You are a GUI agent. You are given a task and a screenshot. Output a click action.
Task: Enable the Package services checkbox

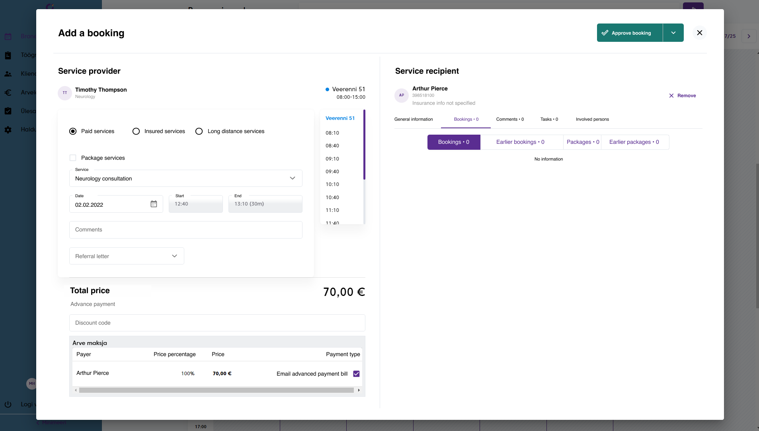(73, 158)
